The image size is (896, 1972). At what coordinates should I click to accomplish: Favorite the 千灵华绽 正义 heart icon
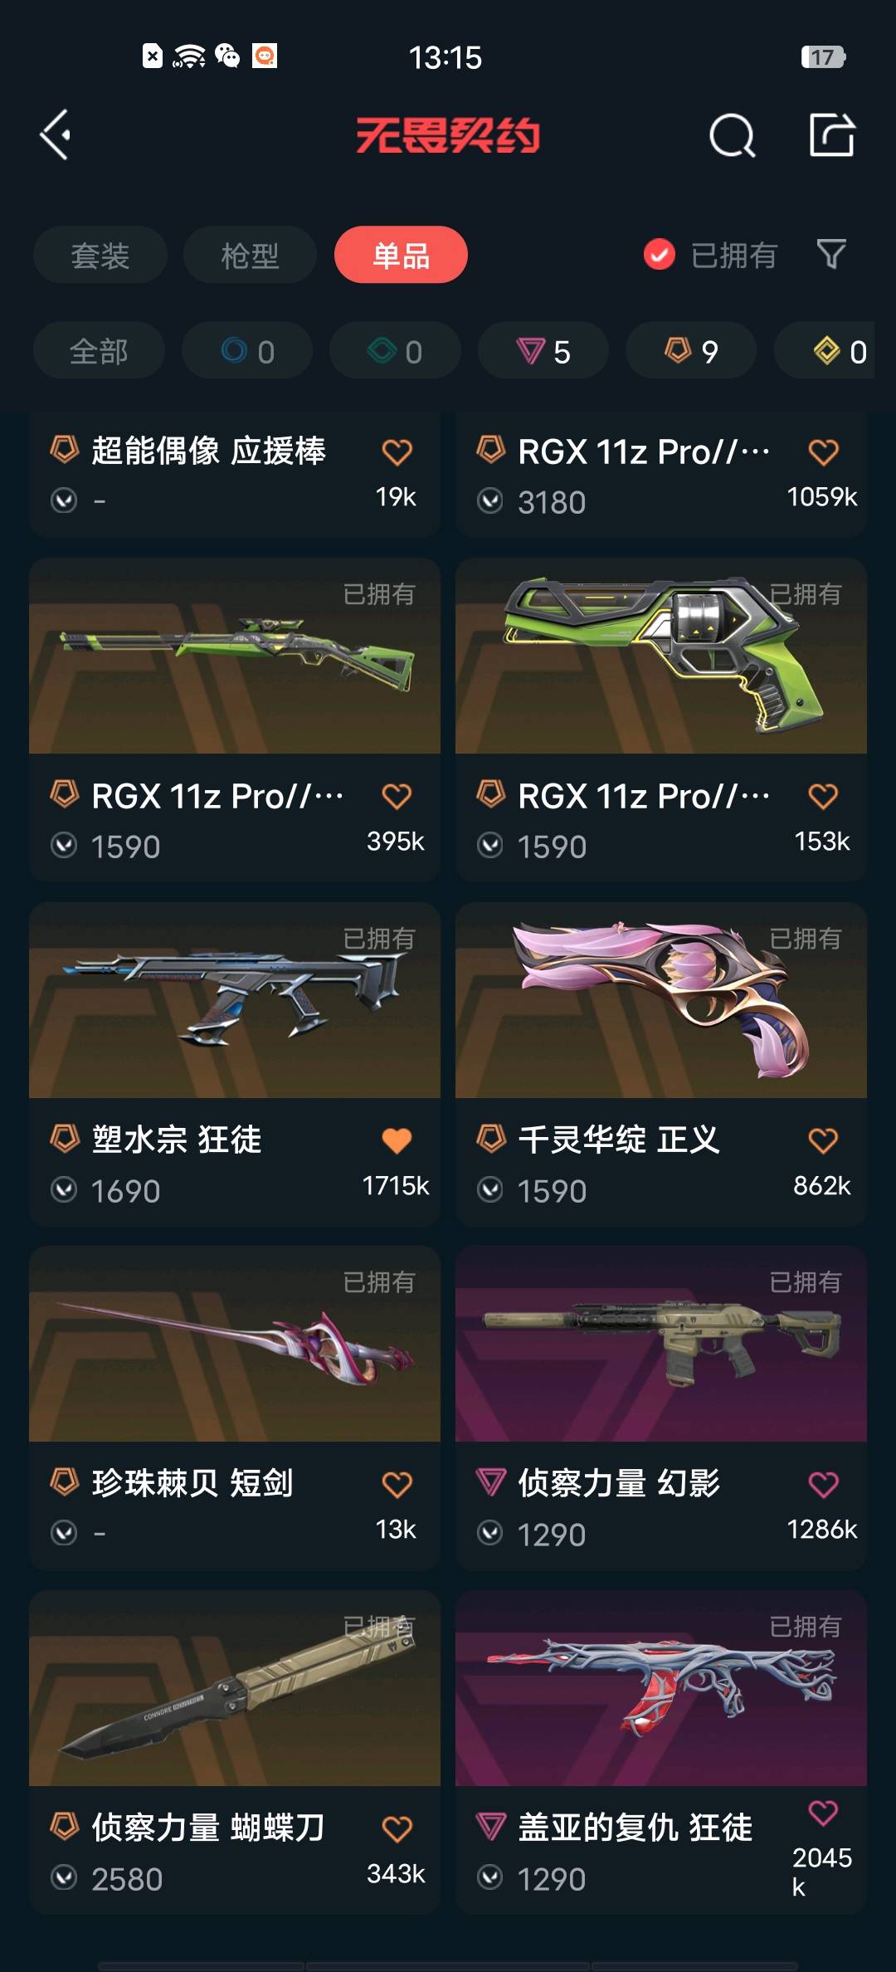coord(823,1140)
